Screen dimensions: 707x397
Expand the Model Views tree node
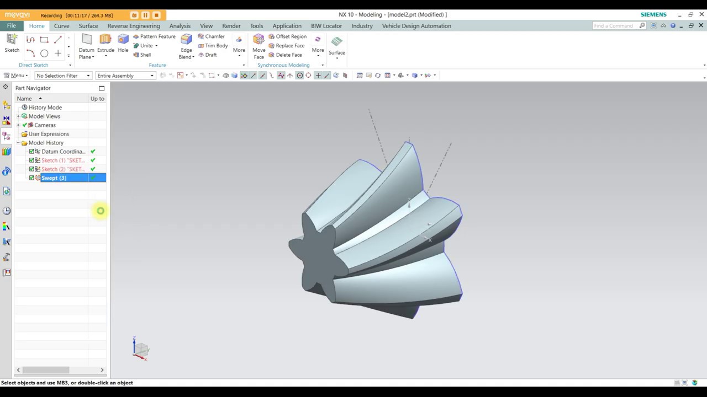pos(18,116)
